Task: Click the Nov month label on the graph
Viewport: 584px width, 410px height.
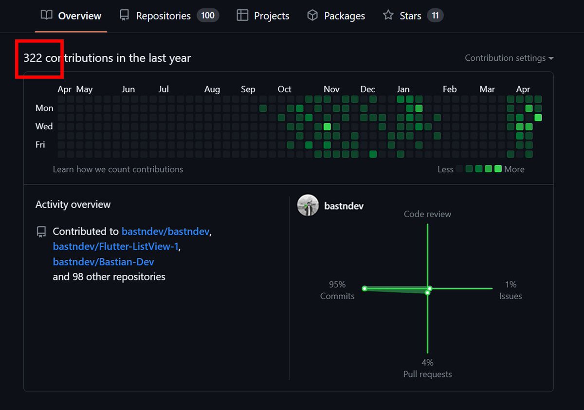Action: coord(331,89)
